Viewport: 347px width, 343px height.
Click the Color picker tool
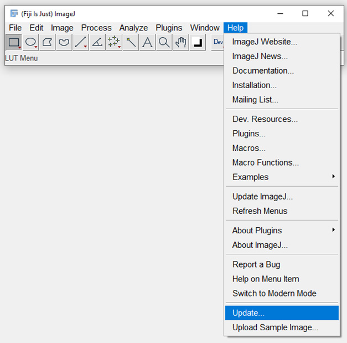[198, 42]
